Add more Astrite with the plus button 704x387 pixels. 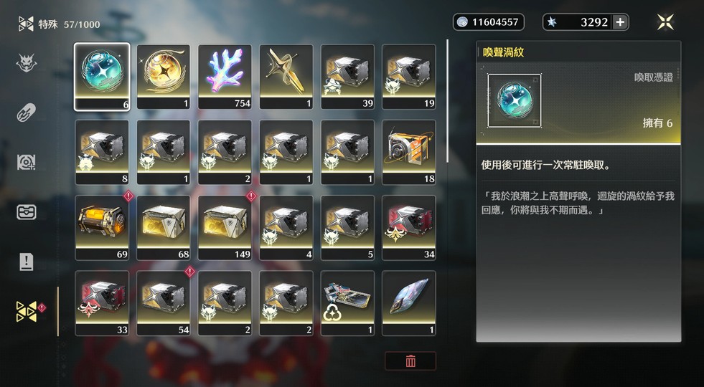620,22
